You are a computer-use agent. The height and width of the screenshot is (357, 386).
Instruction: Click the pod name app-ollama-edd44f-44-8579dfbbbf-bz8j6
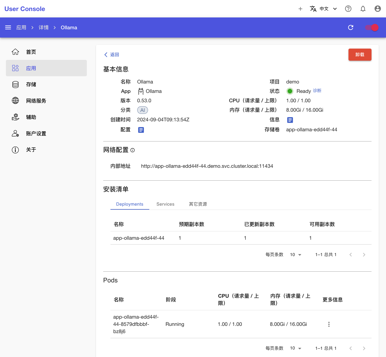coord(136,324)
